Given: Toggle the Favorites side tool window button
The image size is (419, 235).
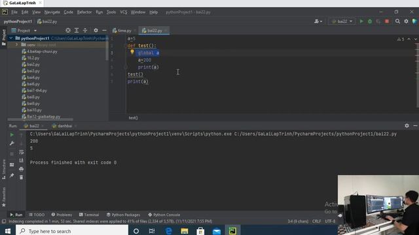Looking at the screenshot, I should (4, 197).
